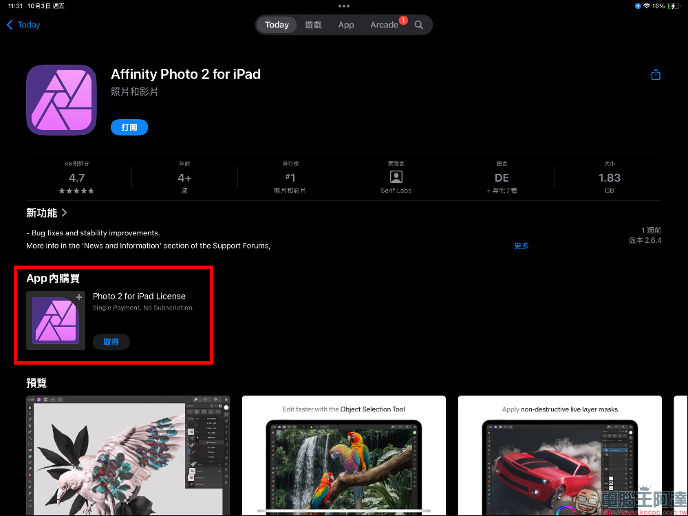Open the red car layer masks preview
Screen dimensions: 688x516
pos(559,455)
